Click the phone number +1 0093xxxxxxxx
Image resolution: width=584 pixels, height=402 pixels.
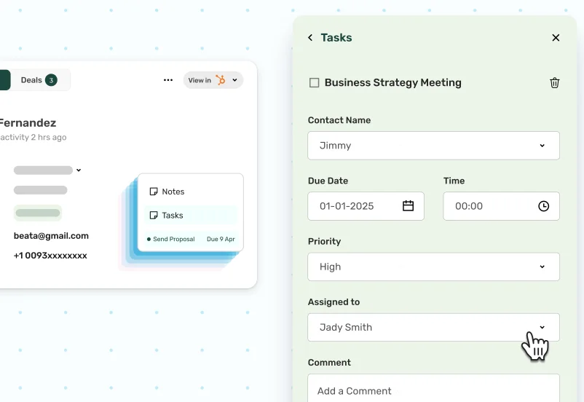(50, 256)
